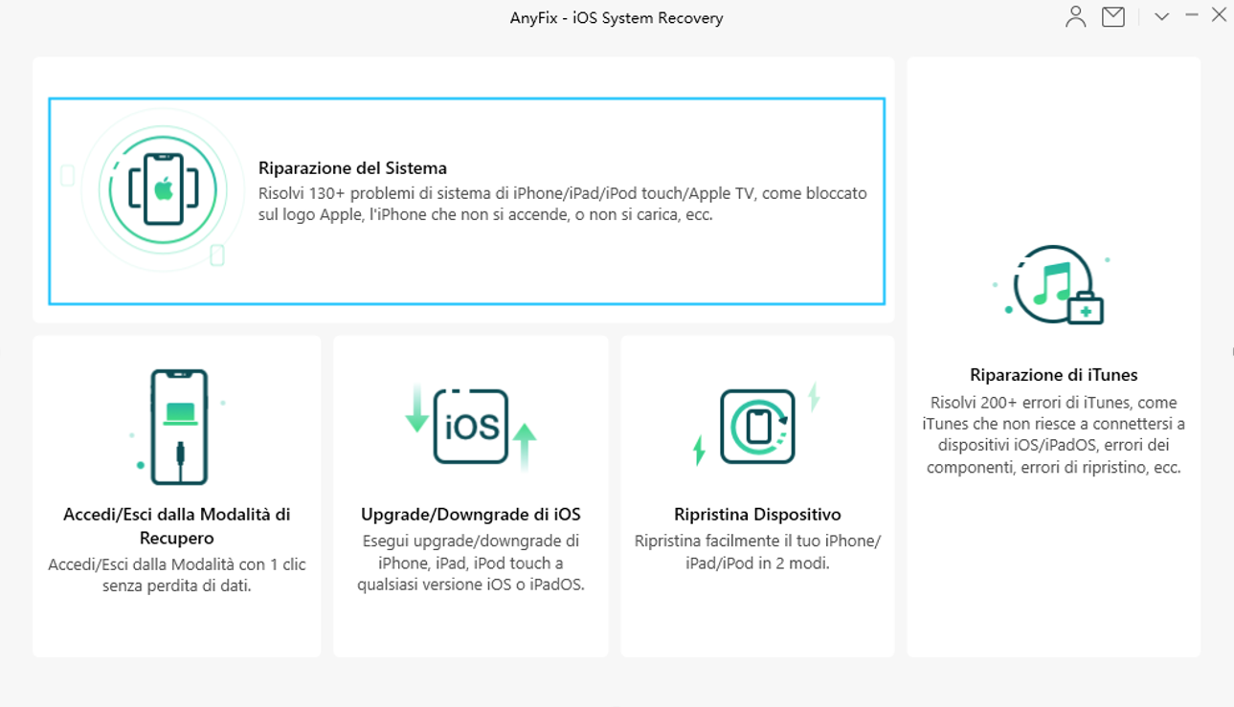The image size is (1234, 707).
Task: Click the recovery mode phone icon
Action: click(178, 427)
